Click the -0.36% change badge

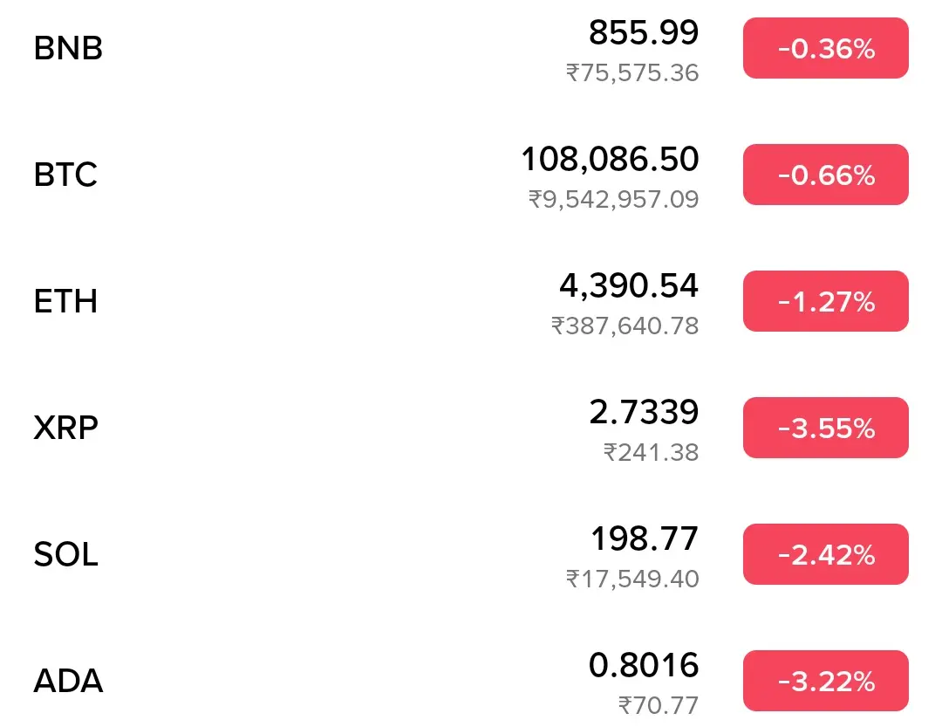[825, 48]
